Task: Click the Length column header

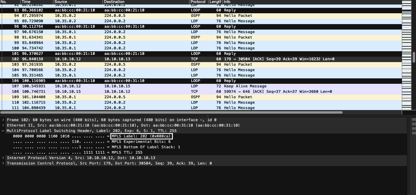Action: point(214,2)
